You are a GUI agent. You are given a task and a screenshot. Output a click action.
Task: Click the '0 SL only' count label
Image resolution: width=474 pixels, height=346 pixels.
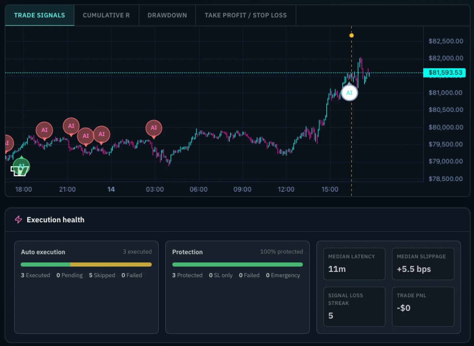tap(221, 275)
